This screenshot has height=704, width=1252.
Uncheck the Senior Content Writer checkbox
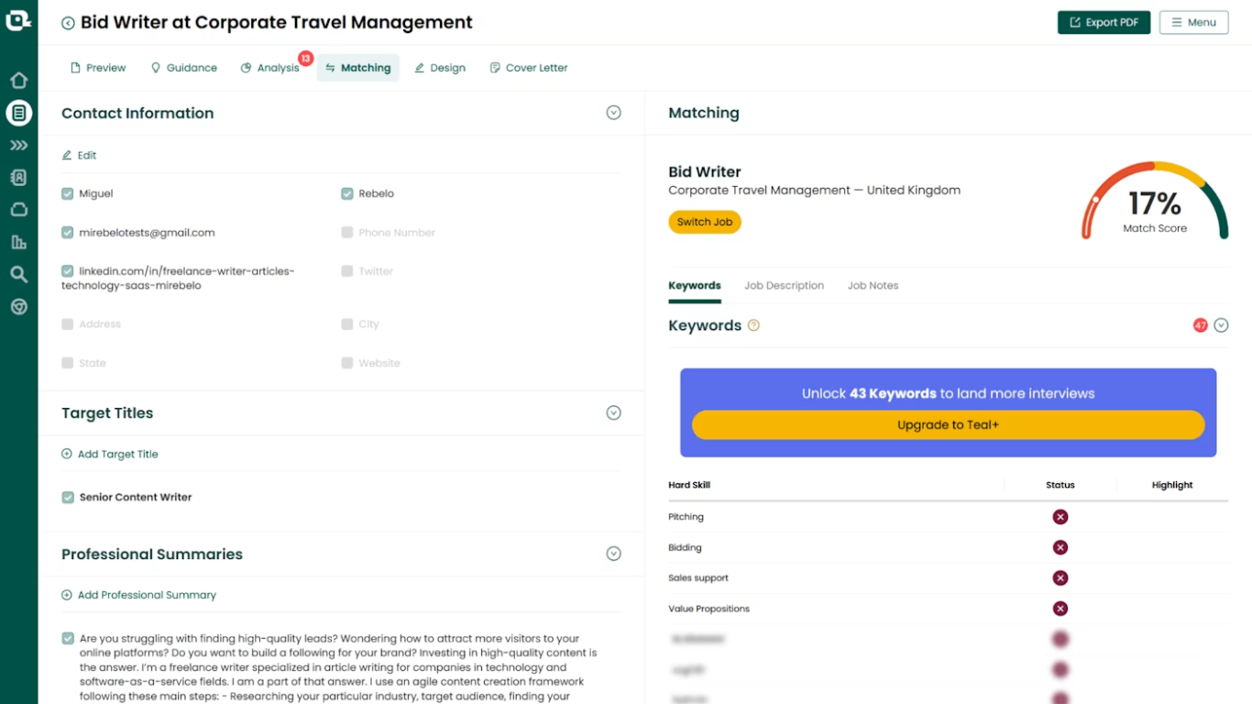[x=68, y=498]
